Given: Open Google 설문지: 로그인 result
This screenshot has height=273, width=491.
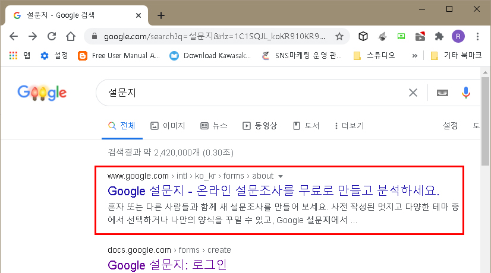Looking at the screenshot, I should [167, 265].
